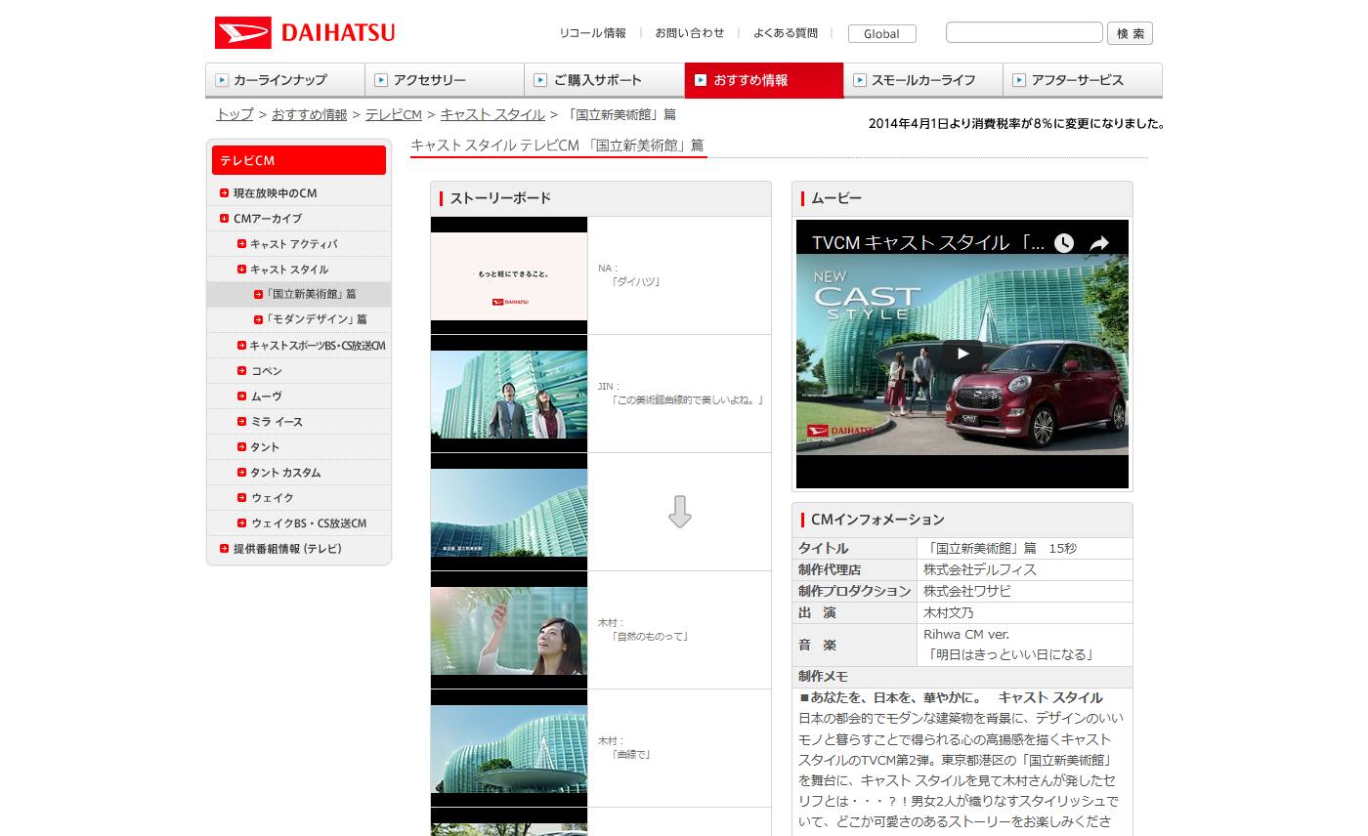Click the storyboard thumbnail of the walking couple

[x=509, y=394]
